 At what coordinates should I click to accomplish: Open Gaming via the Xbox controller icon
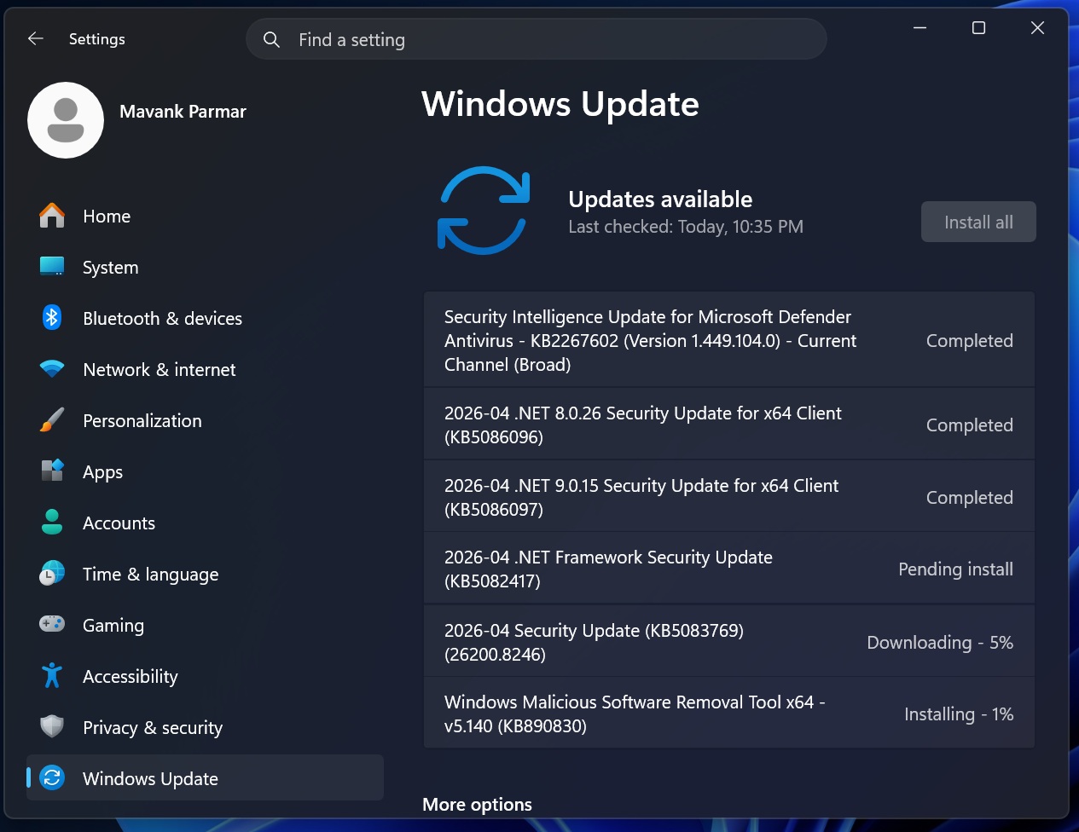pos(51,625)
